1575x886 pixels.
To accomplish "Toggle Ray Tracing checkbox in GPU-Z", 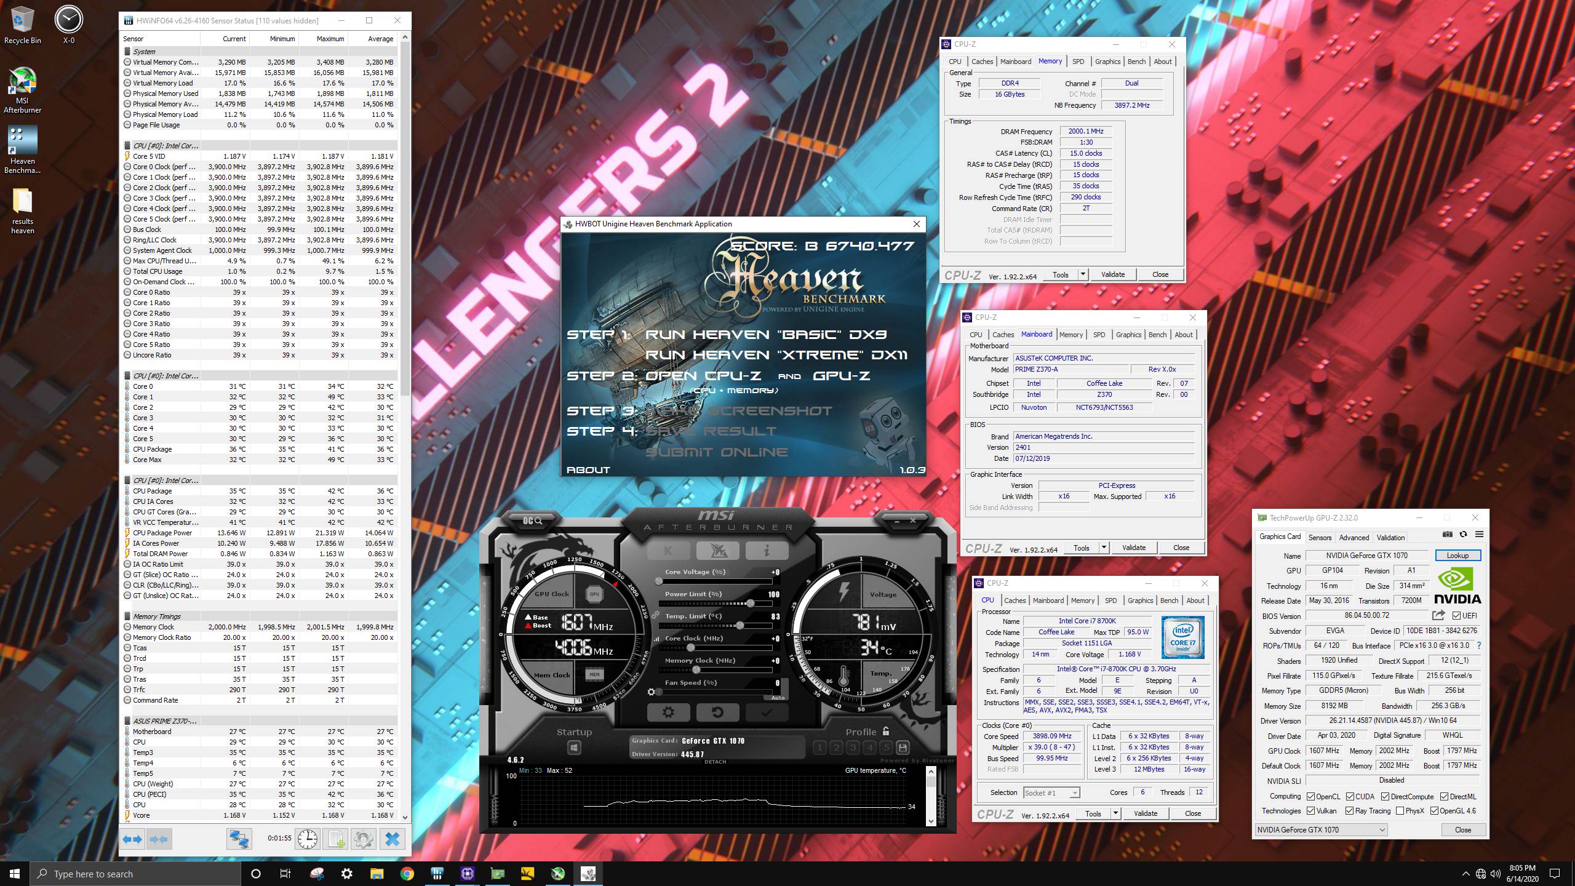I will coord(1350,811).
